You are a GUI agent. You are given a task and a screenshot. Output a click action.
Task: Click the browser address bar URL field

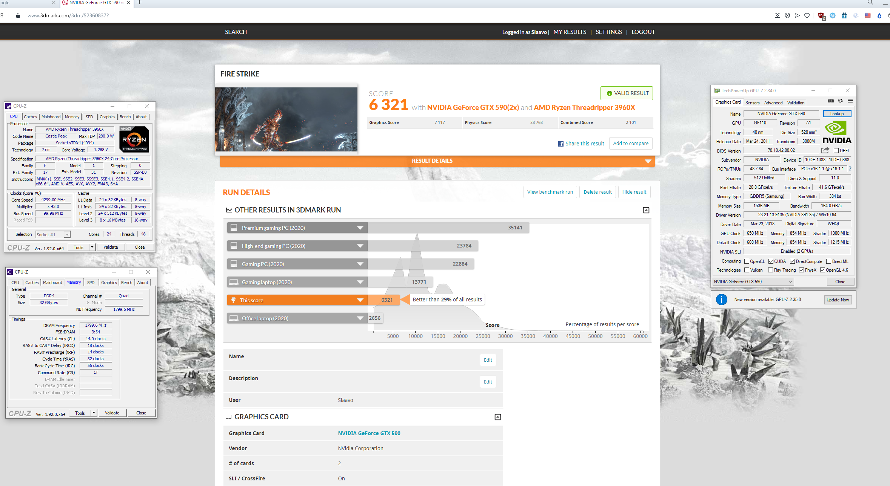click(x=68, y=15)
